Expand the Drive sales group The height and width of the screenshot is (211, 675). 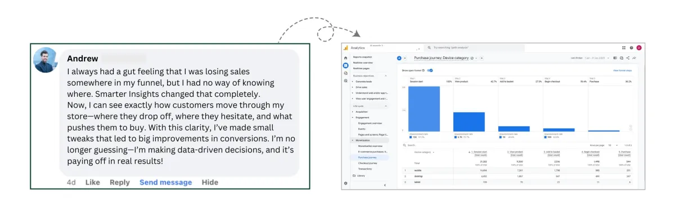(352, 87)
